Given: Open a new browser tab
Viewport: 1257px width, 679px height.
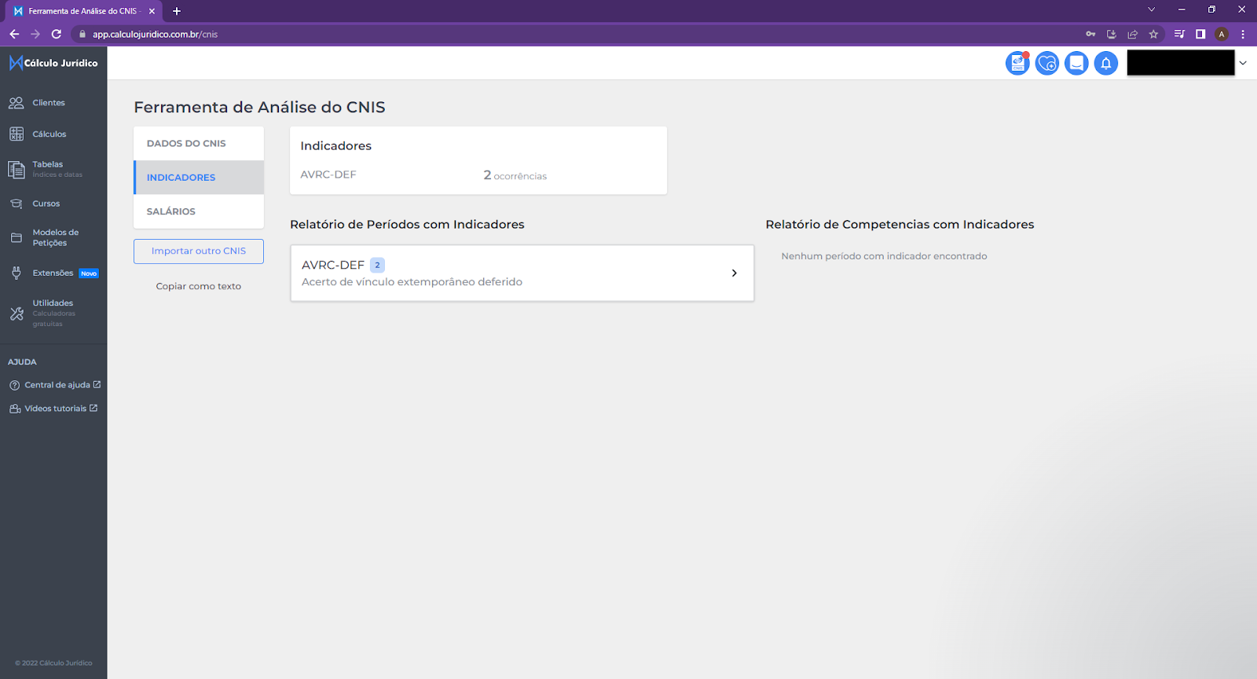Looking at the screenshot, I should click(177, 11).
